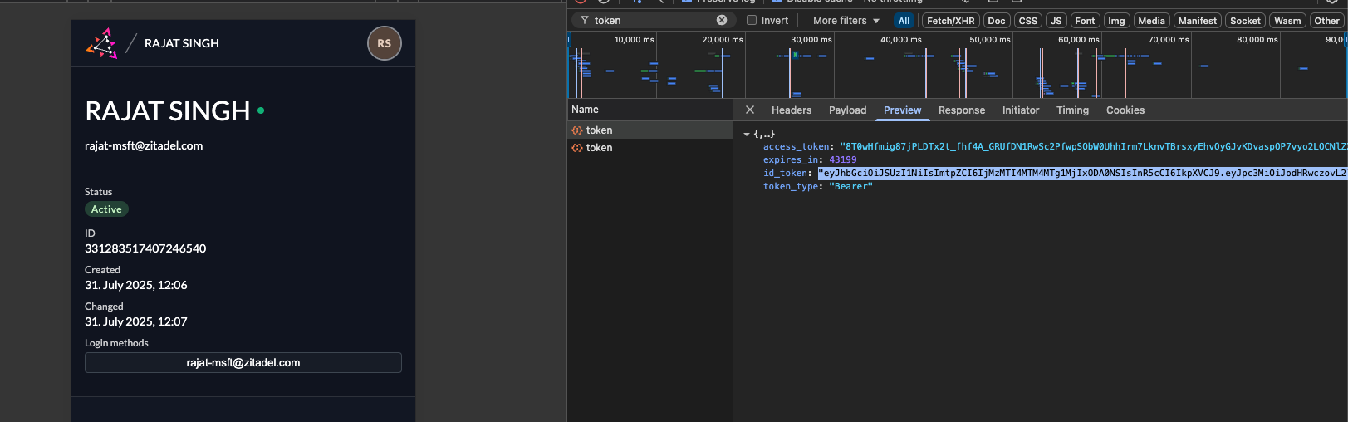Click the rajat-msft@zitadel.com login method field

(x=243, y=363)
